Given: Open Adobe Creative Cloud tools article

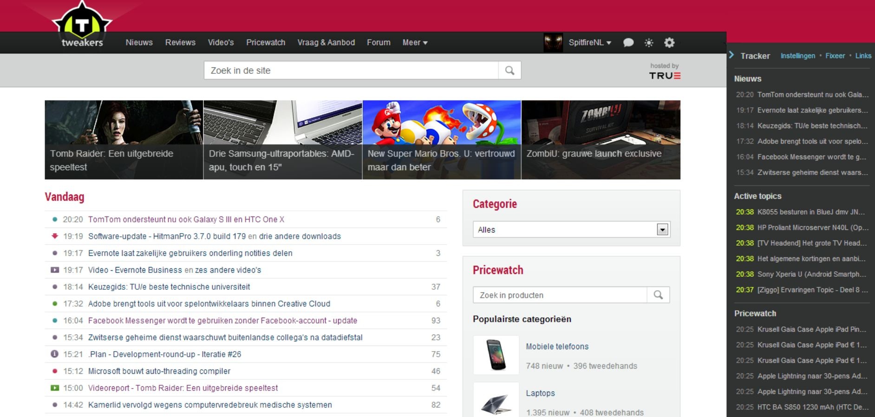Looking at the screenshot, I should (209, 304).
